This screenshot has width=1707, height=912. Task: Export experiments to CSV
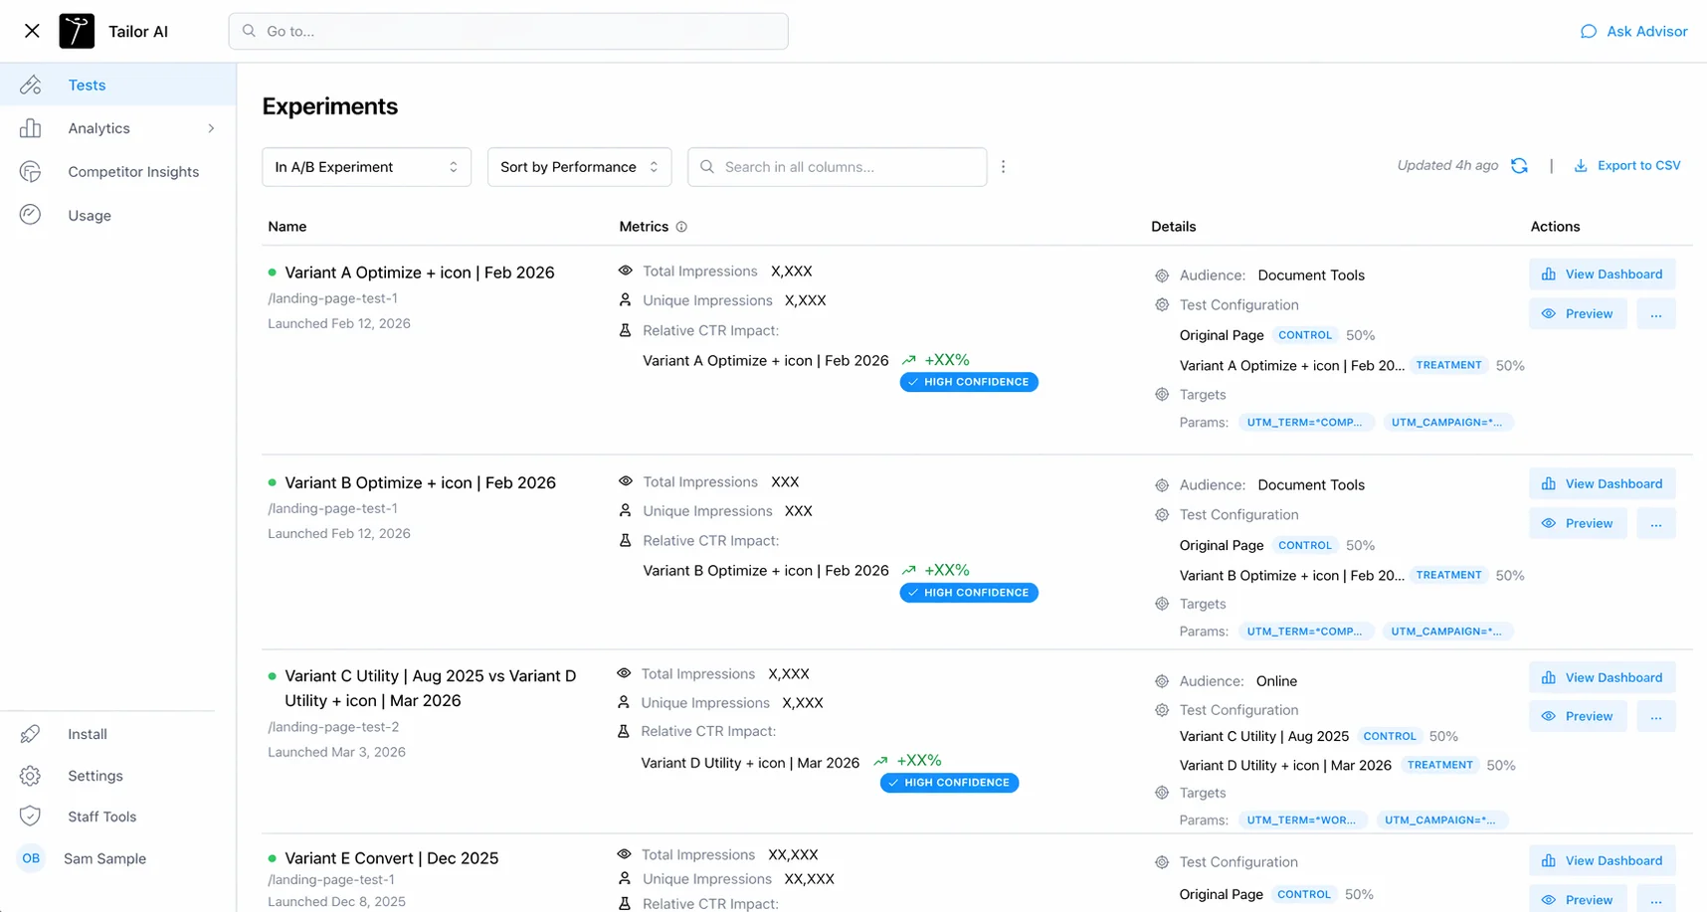pos(1626,166)
